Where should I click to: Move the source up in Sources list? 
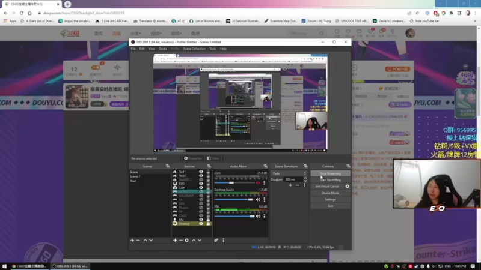(194, 241)
